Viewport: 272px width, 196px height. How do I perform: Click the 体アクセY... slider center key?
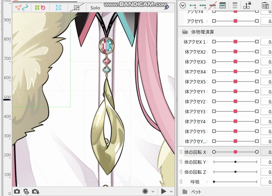235,141
